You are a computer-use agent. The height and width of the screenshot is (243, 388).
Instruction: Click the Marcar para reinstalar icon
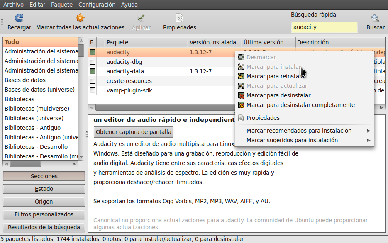pyautogui.click(x=241, y=76)
